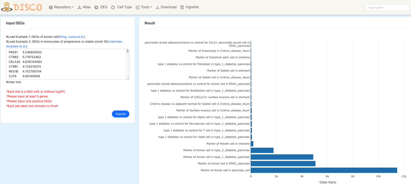This screenshot has width=411, height=184.
Task: Go to the DEG page
Action: click(x=101, y=7)
